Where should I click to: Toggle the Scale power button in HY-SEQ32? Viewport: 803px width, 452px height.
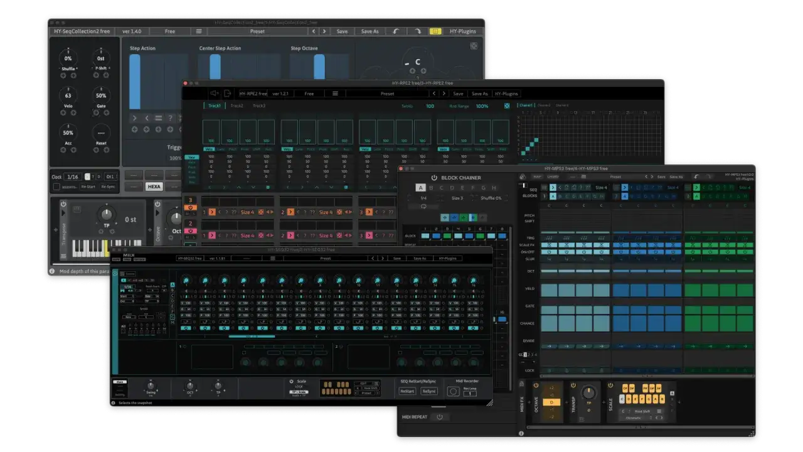pyautogui.click(x=291, y=381)
